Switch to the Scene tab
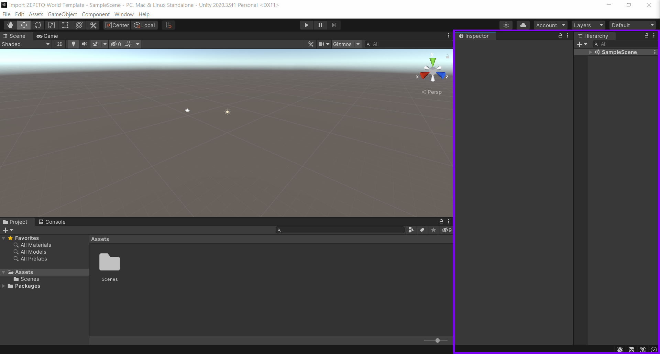Screen dimensions: 660x354 pos(14,36)
